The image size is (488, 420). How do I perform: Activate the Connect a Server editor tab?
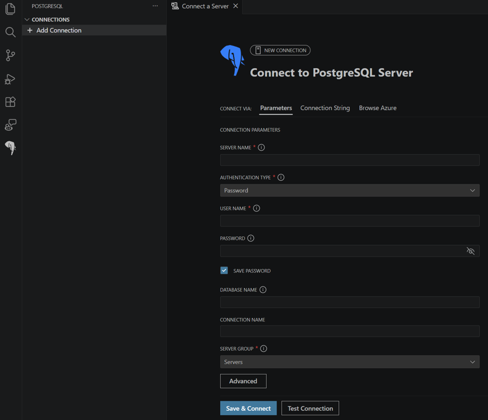205,6
